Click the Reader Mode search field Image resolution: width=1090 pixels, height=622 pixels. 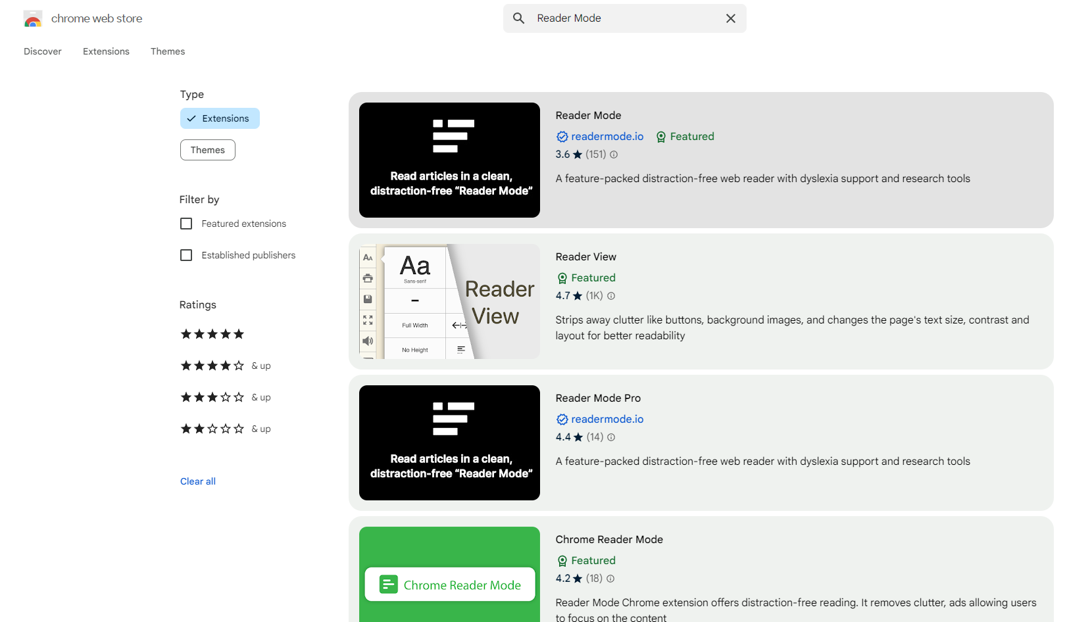tap(625, 18)
